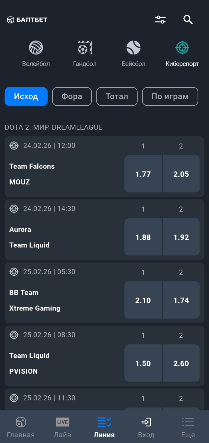Screen dimensions: 209x443
Task: Select the Handball sport icon
Action: click(x=85, y=48)
